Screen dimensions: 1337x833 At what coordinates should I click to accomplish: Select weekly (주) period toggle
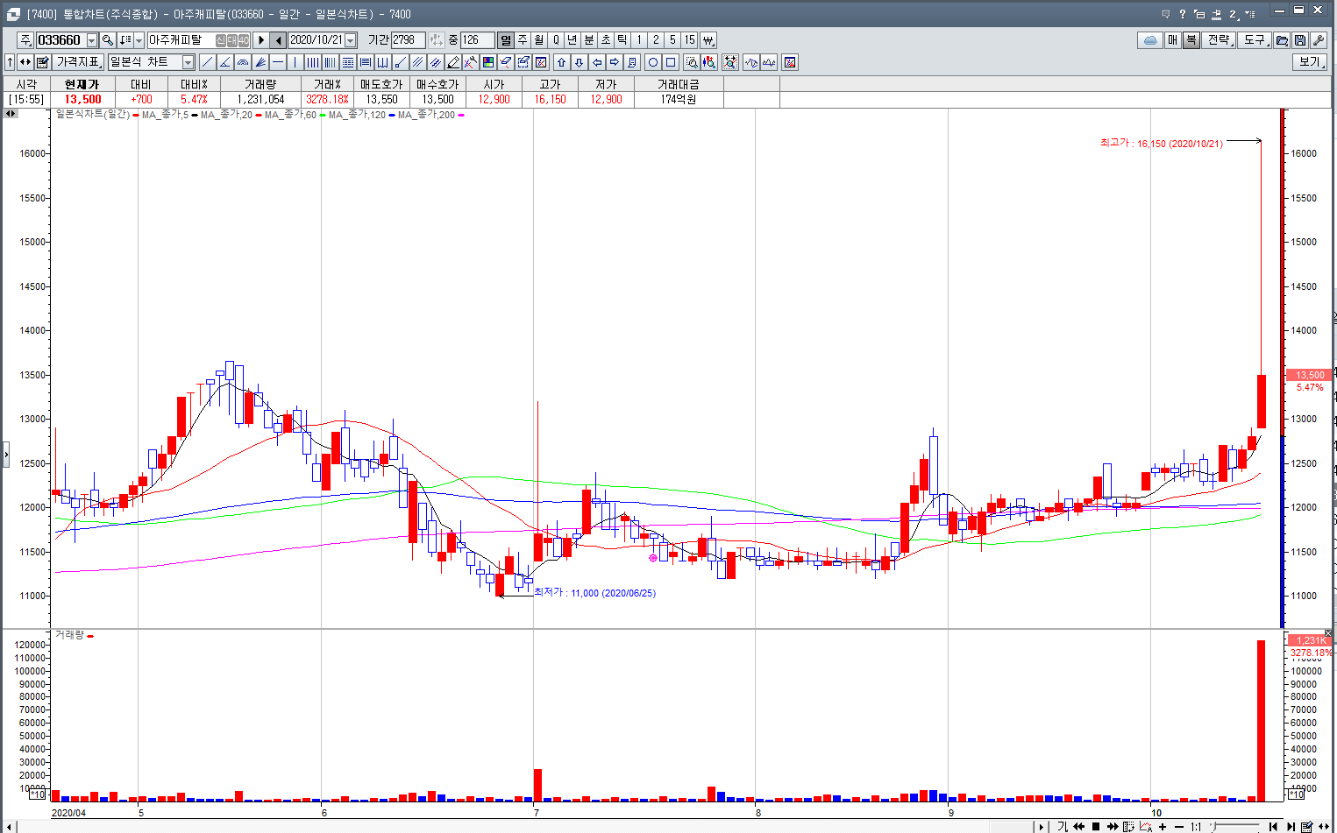(523, 40)
